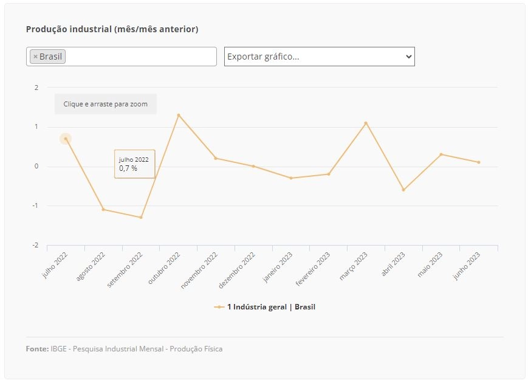Open the Exportar gráfico dropdown
Screen dimensions: 528x383
coord(319,57)
